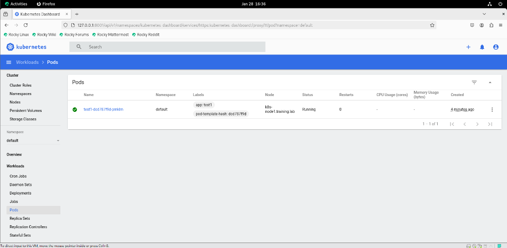Open Namespaces in sidebar
This screenshot has width=507, height=248.
point(20,94)
